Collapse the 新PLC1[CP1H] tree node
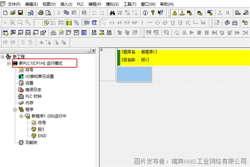This screenshot has width=250, height=167. click(x=9, y=63)
